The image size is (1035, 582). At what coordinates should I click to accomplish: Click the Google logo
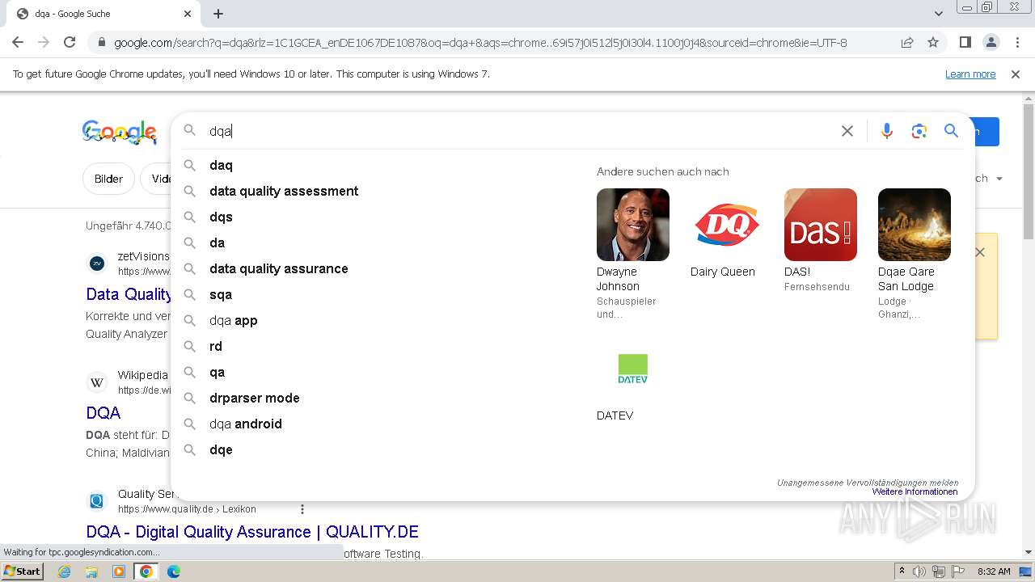(119, 132)
